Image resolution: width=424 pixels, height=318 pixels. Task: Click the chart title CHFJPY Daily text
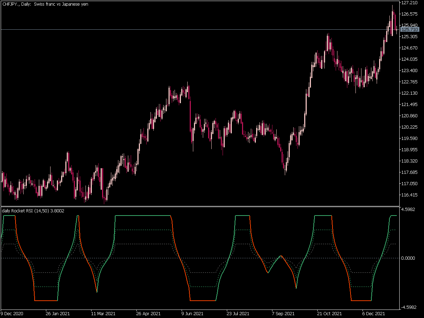45,4
